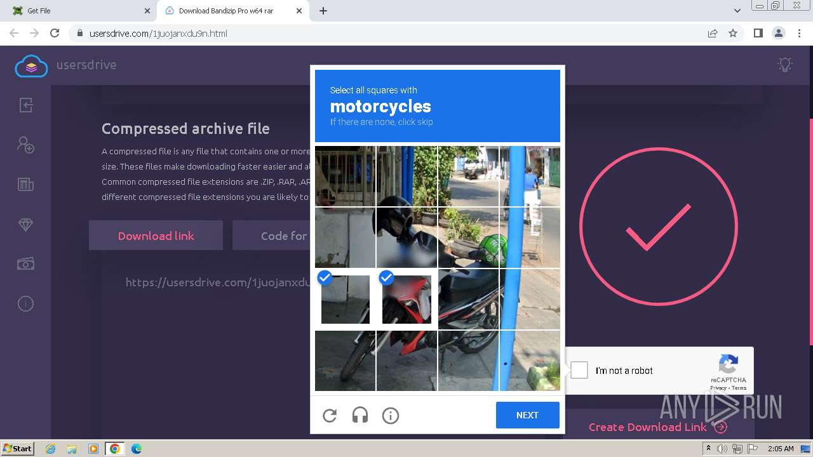Viewport: 813px width, 457px height.
Task: Open the Windows Start menu
Action: (17, 449)
